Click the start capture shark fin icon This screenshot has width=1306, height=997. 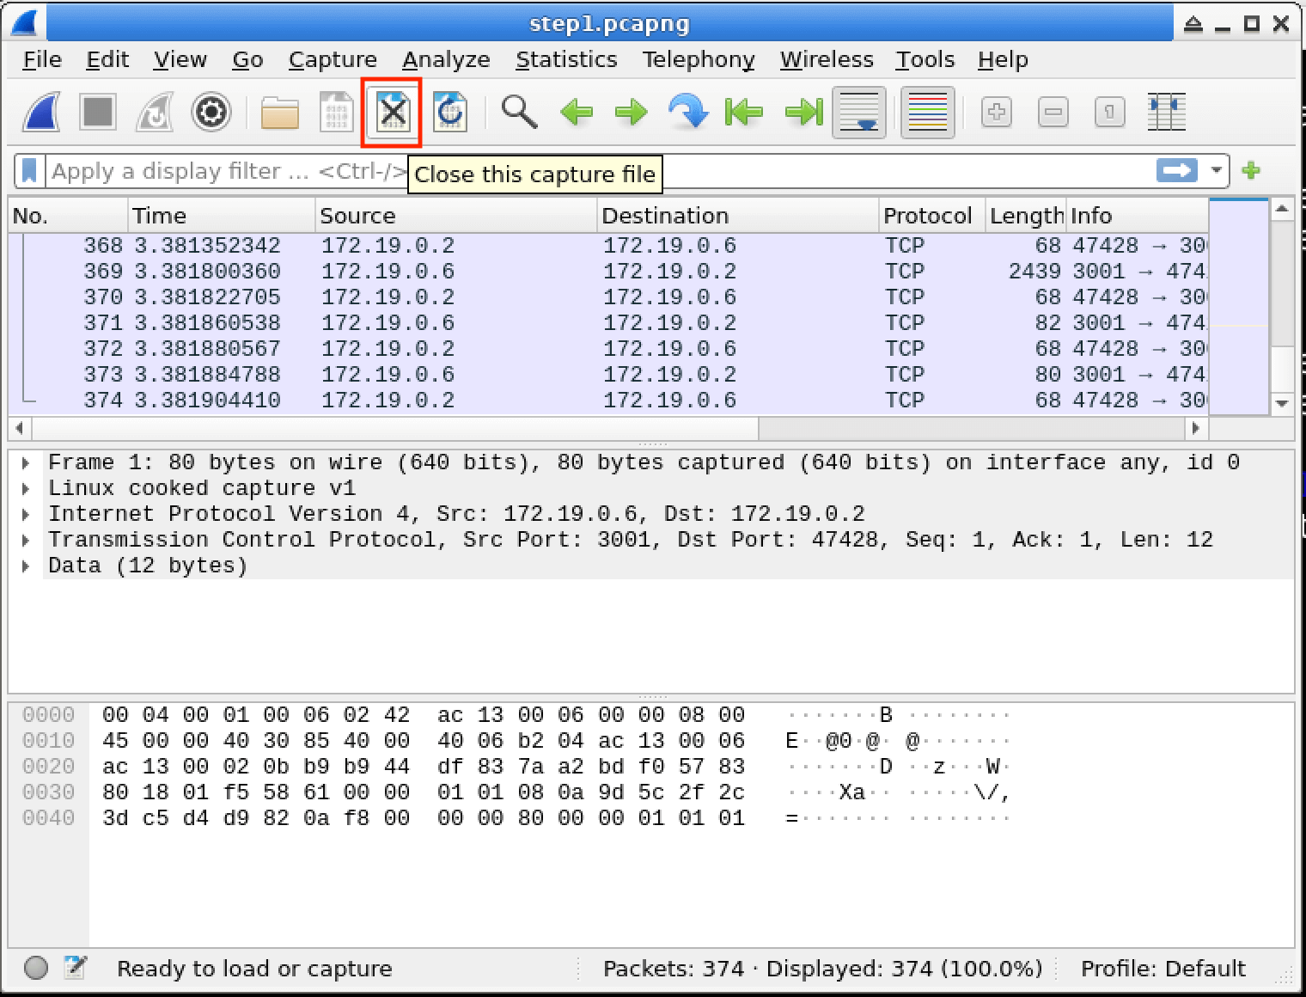[41, 113]
